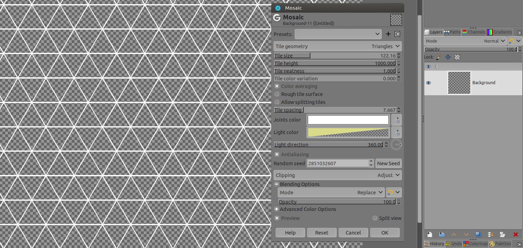Duplicate the current layer

coord(478,234)
